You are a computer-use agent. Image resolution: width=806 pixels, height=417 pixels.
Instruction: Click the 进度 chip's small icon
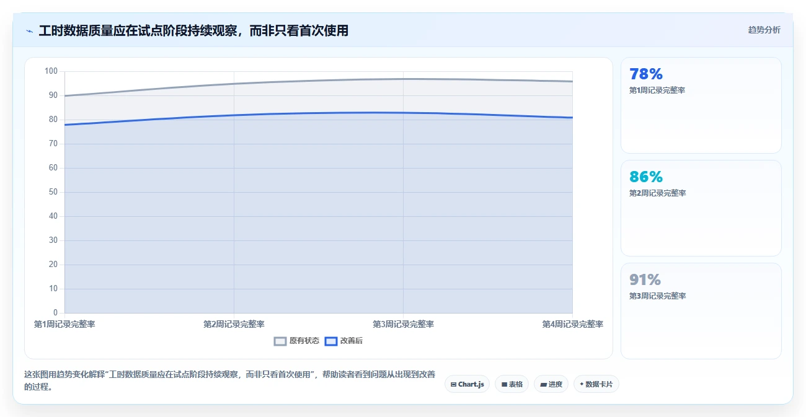543,385
